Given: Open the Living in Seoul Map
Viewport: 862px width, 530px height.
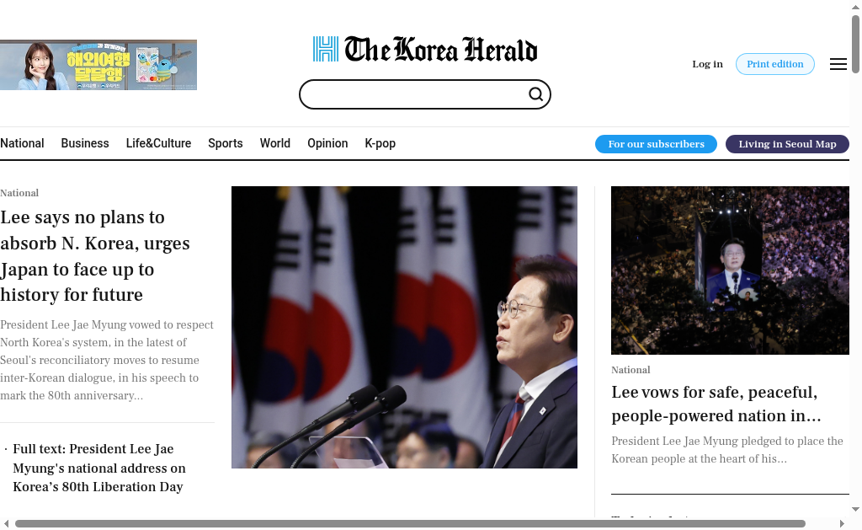Looking at the screenshot, I should [x=787, y=143].
